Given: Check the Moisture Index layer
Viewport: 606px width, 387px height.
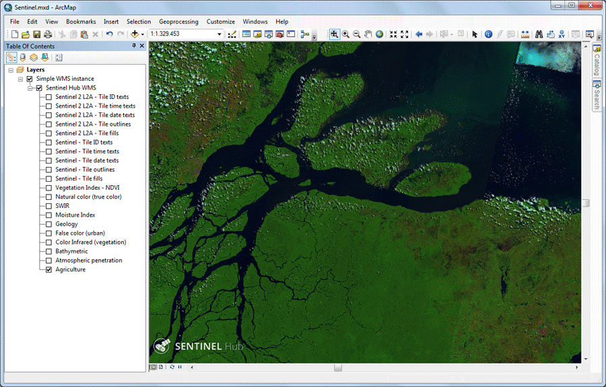Looking at the screenshot, I should [x=48, y=215].
